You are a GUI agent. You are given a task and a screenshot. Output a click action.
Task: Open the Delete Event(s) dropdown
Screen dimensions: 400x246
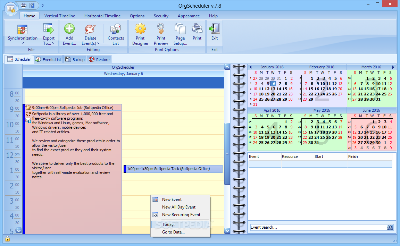90,34
